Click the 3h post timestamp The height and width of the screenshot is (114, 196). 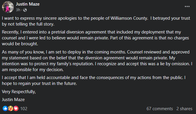[18, 10]
